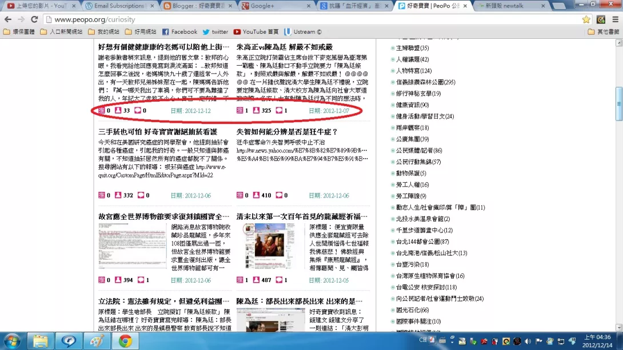Open article 立法院：憲法雖有規定
This screenshot has height=350, width=623.
pos(163,301)
